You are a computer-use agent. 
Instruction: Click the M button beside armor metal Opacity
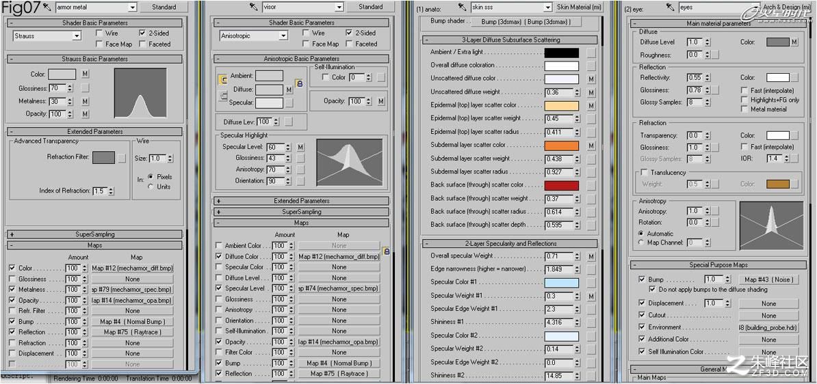[x=86, y=114]
